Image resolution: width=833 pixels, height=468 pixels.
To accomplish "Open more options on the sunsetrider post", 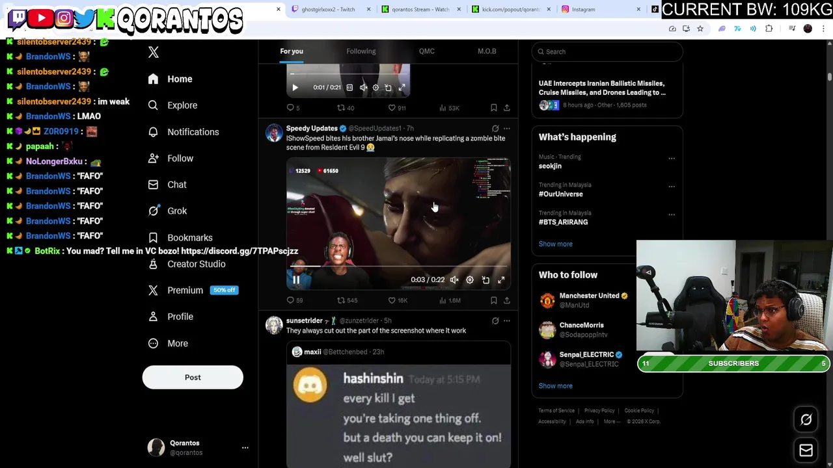I will coord(506,321).
